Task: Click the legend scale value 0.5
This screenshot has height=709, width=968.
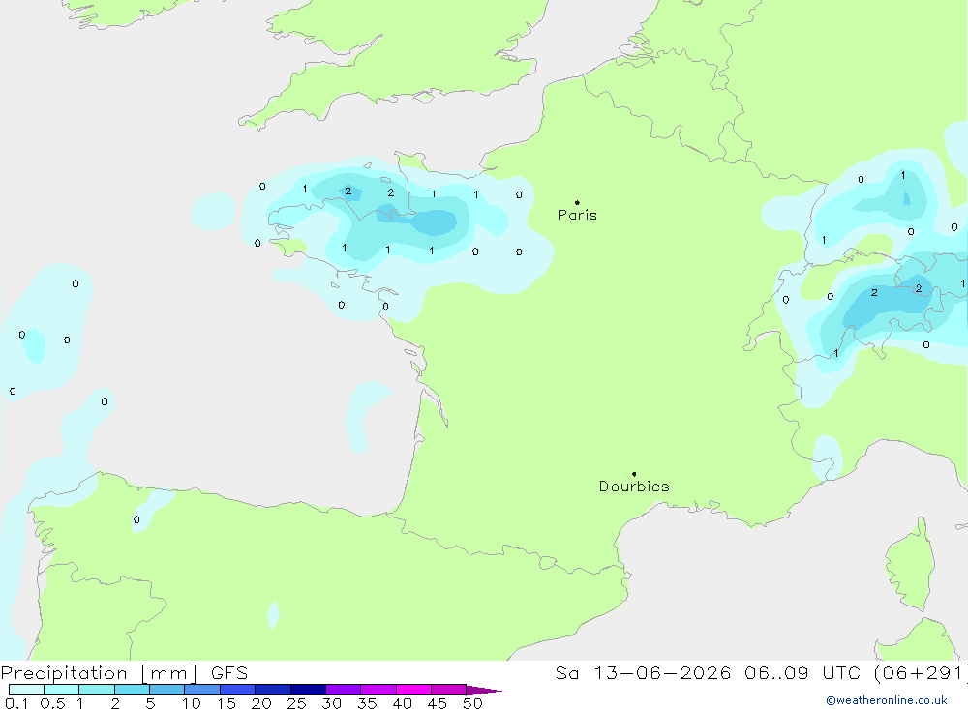Action: [x=53, y=703]
